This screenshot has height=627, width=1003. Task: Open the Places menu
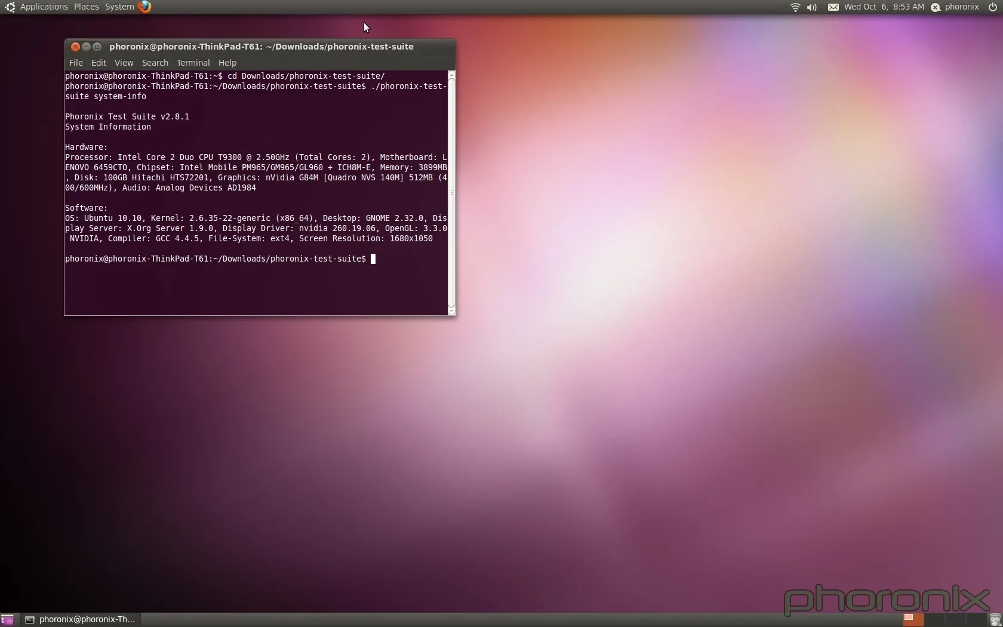pyautogui.click(x=87, y=7)
